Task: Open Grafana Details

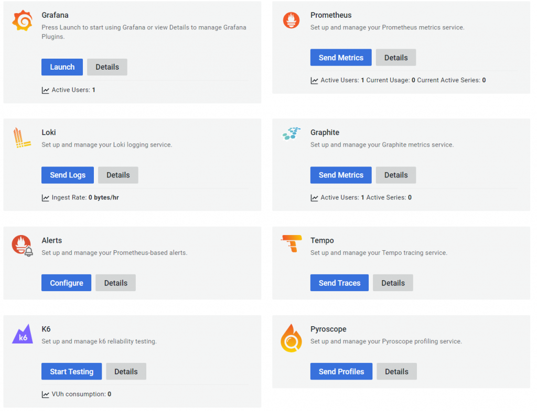Action: click(107, 67)
